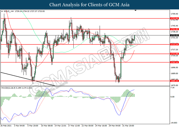
Task: Click the chart shift marker triangle at top
Action: 136,10
